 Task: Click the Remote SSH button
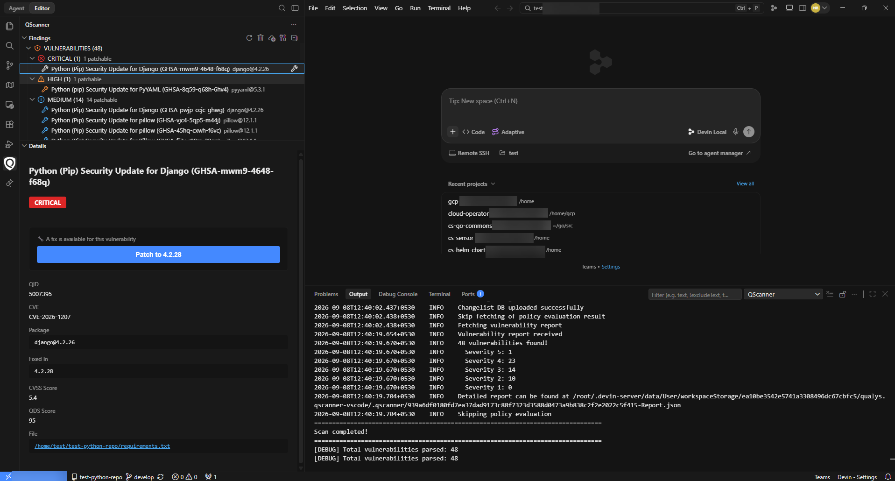pyautogui.click(x=469, y=153)
